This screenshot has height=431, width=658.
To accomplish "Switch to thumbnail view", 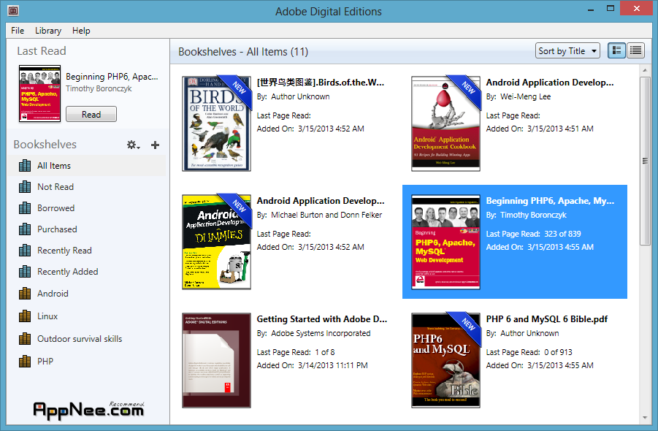I will [x=616, y=51].
